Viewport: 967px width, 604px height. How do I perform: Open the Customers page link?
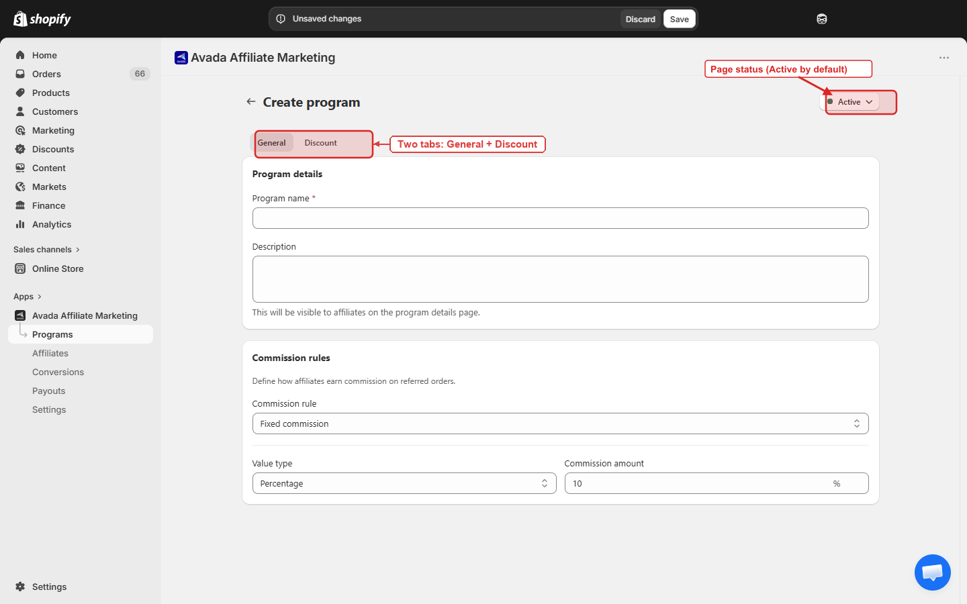pos(55,111)
